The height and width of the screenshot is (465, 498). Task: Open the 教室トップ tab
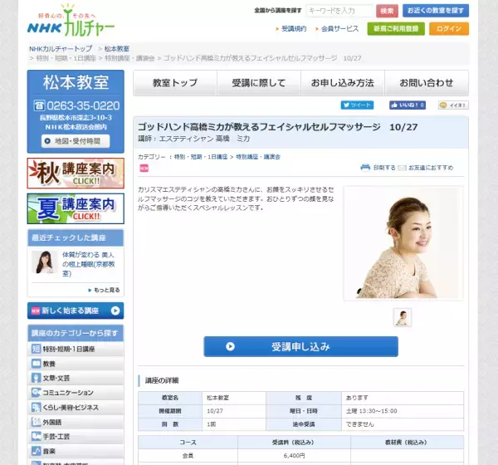point(175,83)
